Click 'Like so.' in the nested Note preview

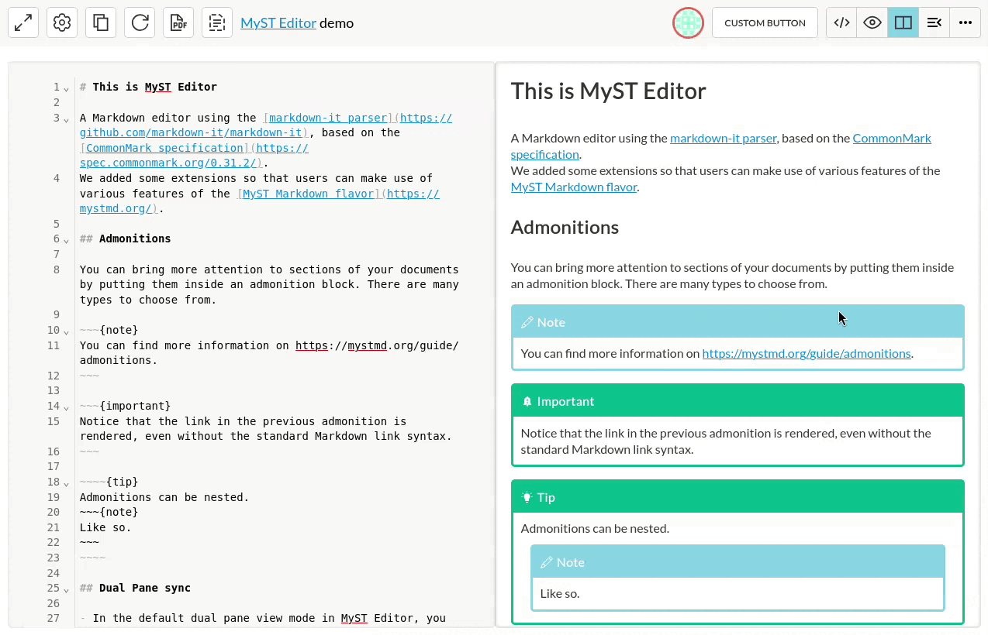(x=560, y=593)
